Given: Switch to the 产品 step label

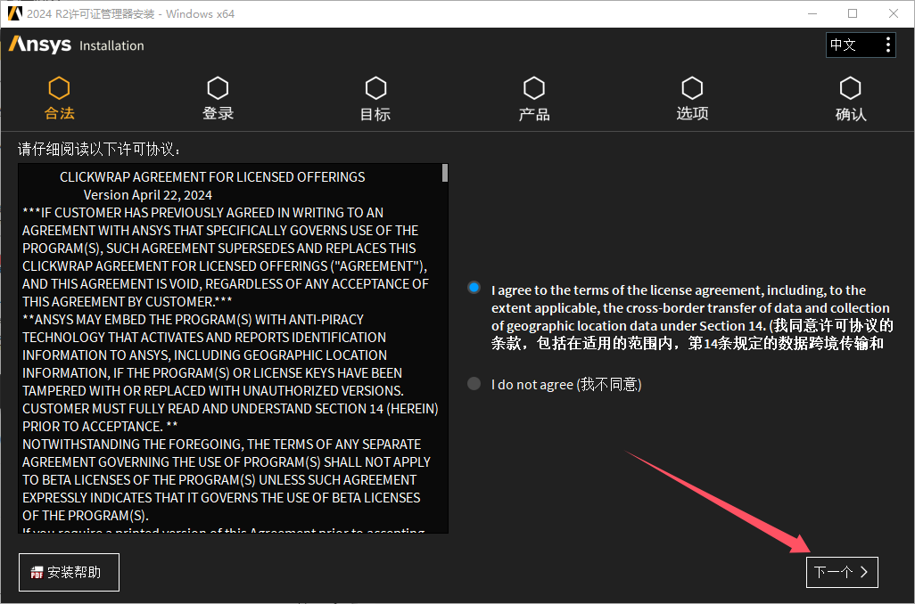Looking at the screenshot, I should point(534,114).
